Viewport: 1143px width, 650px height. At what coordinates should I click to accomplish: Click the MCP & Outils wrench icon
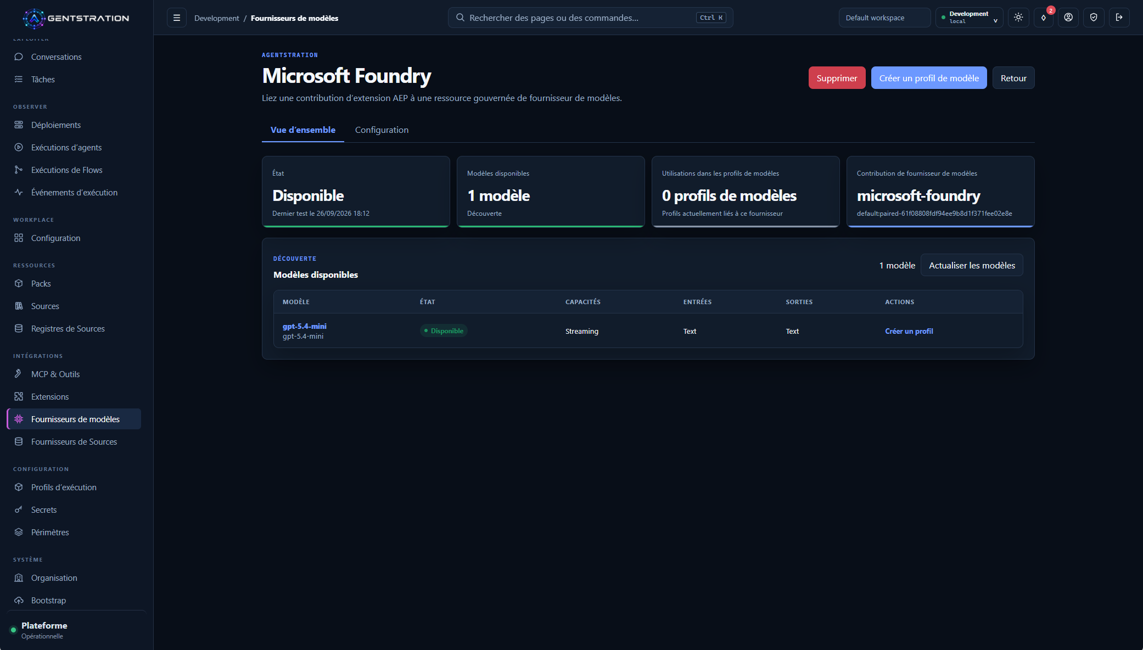pos(19,374)
